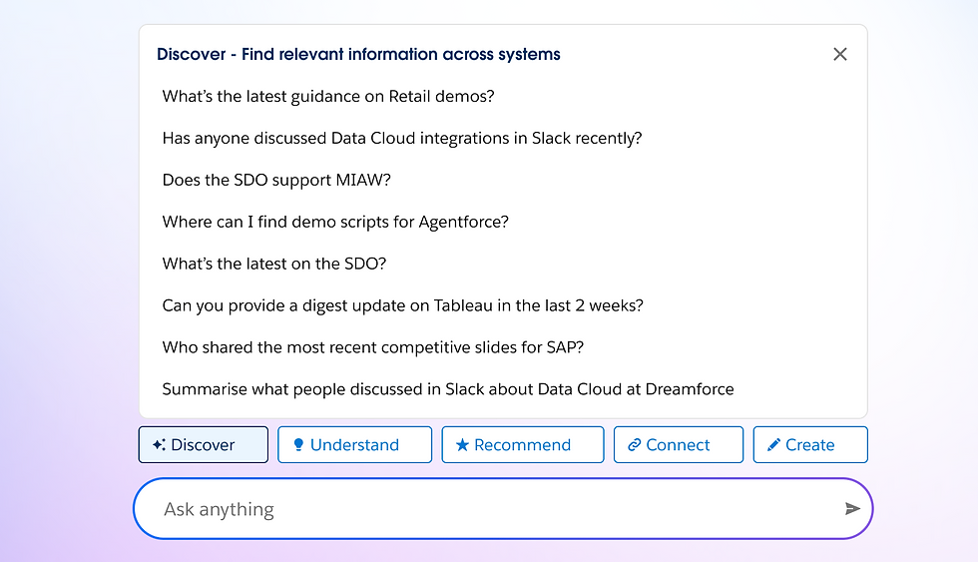Switch to the Understand category label
978x562 pixels.
354,445
